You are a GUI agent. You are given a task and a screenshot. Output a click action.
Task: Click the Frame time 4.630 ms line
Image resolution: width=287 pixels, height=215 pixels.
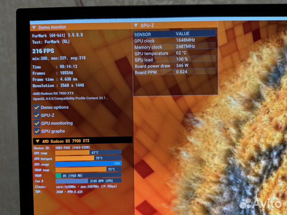click(55, 79)
